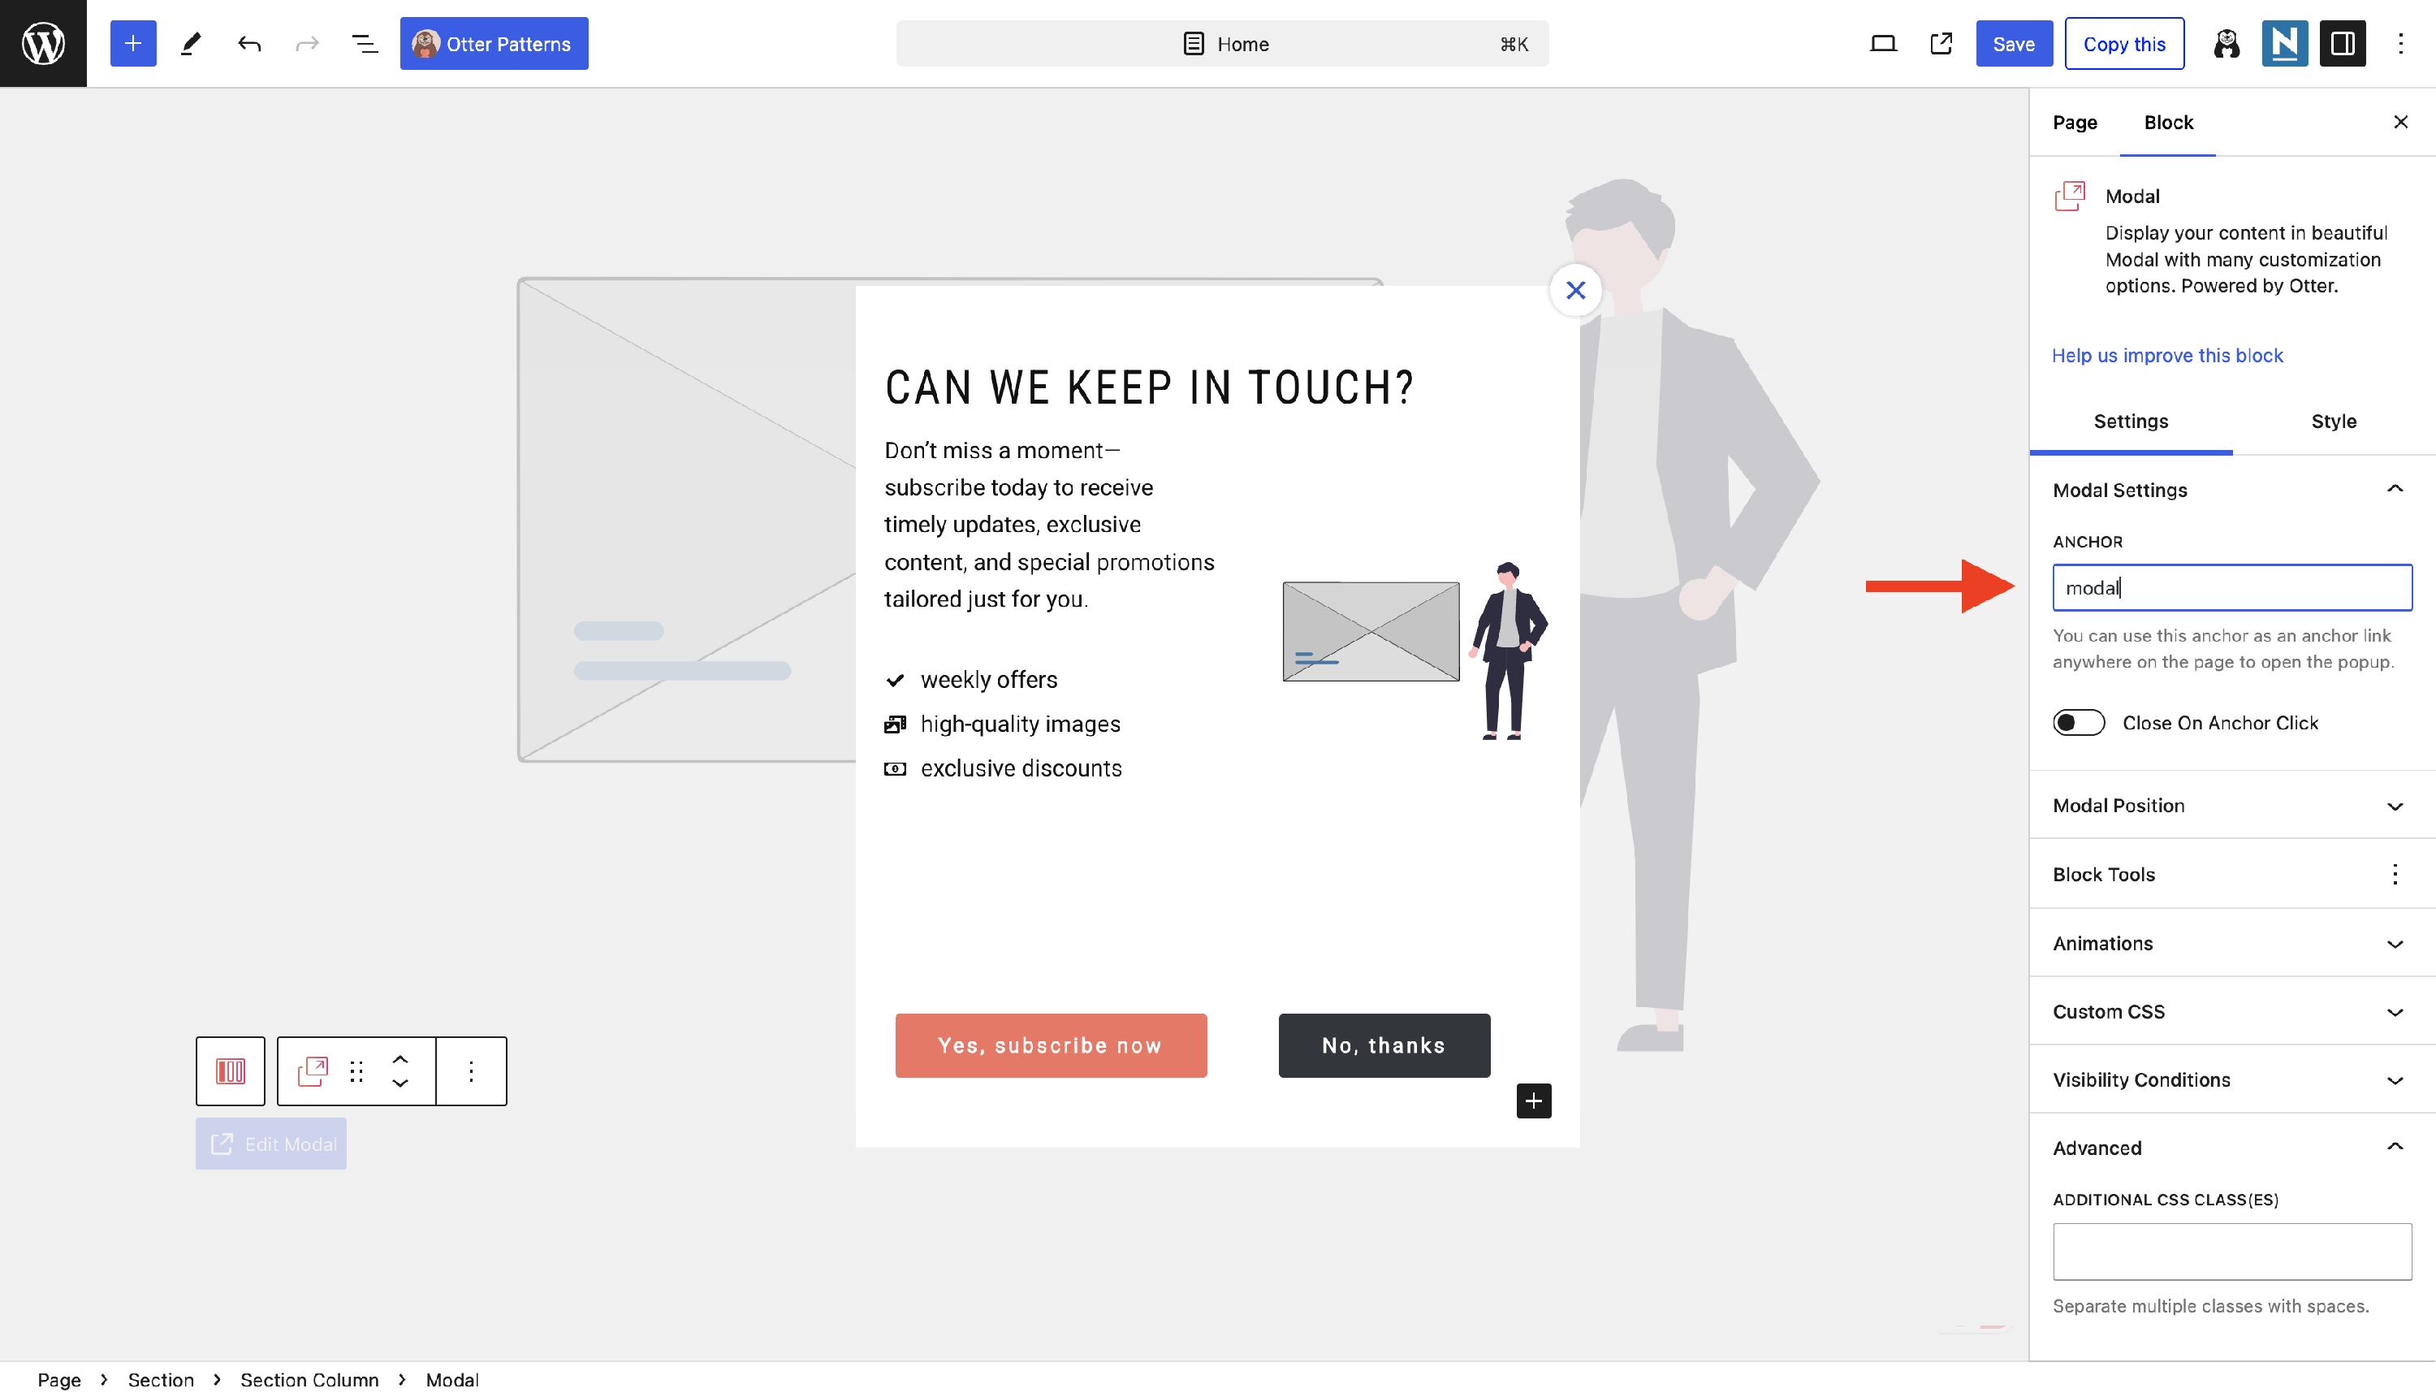
Task: Expand the Visibility Conditions panel
Action: pos(2231,1079)
